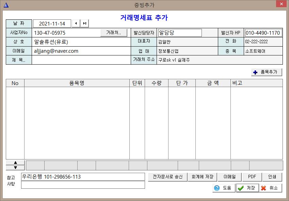Viewport: 289px width, 201px height.
Task: Click the 제 목.. label button
Action: click(x=19, y=60)
